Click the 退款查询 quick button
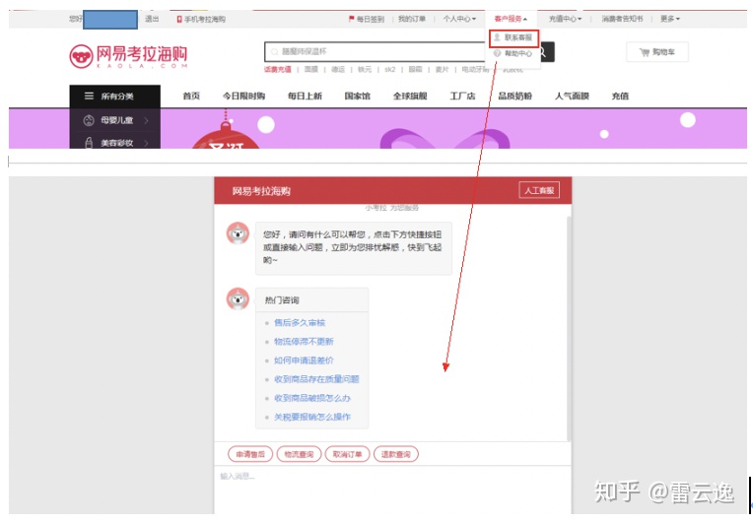 (x=395, y=454)
